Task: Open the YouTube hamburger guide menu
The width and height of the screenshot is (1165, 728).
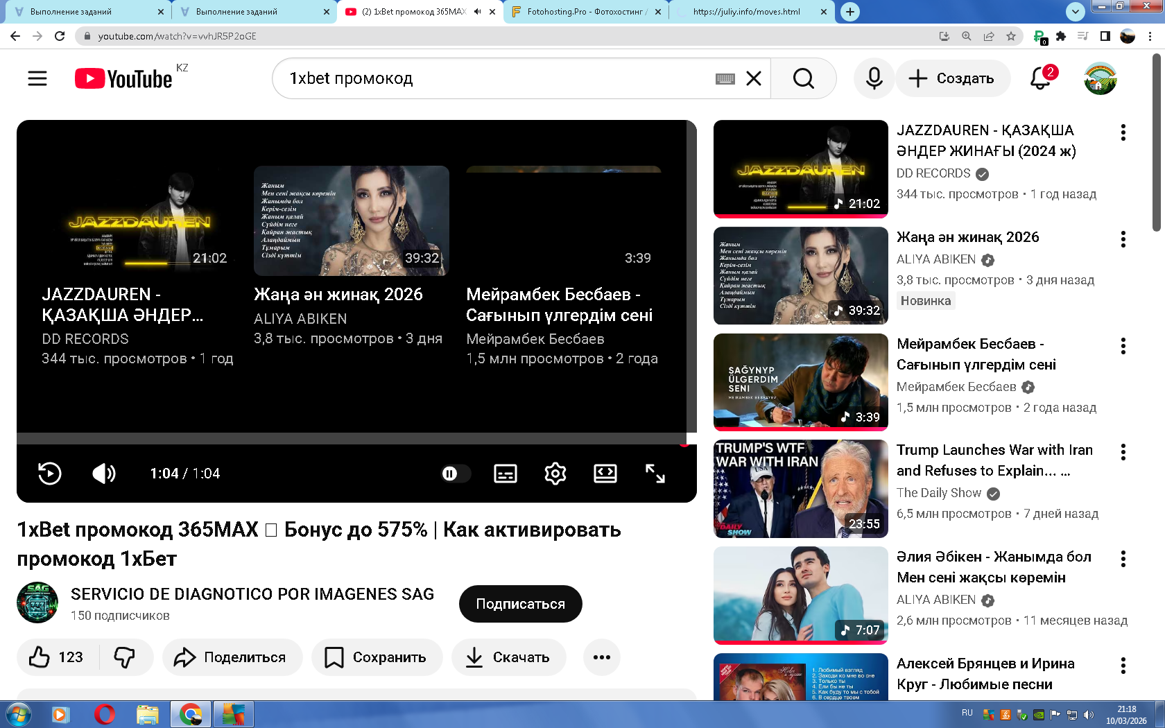Action: click(37, 78)
